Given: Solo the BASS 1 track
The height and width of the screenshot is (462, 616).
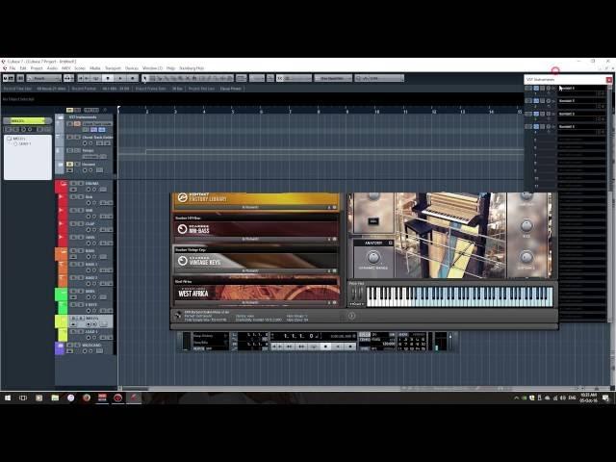Looking at the screenshot, I should pos(80,264).
